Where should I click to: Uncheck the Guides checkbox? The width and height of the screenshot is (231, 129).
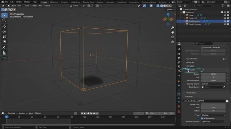[188, 70]
